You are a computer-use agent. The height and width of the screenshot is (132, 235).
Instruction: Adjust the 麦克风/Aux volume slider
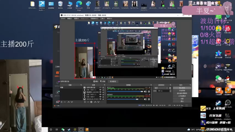click(125, 92)
